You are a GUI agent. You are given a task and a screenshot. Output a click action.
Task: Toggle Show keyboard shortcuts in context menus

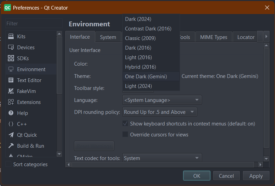pyautogui.click(x=125, y=123)
